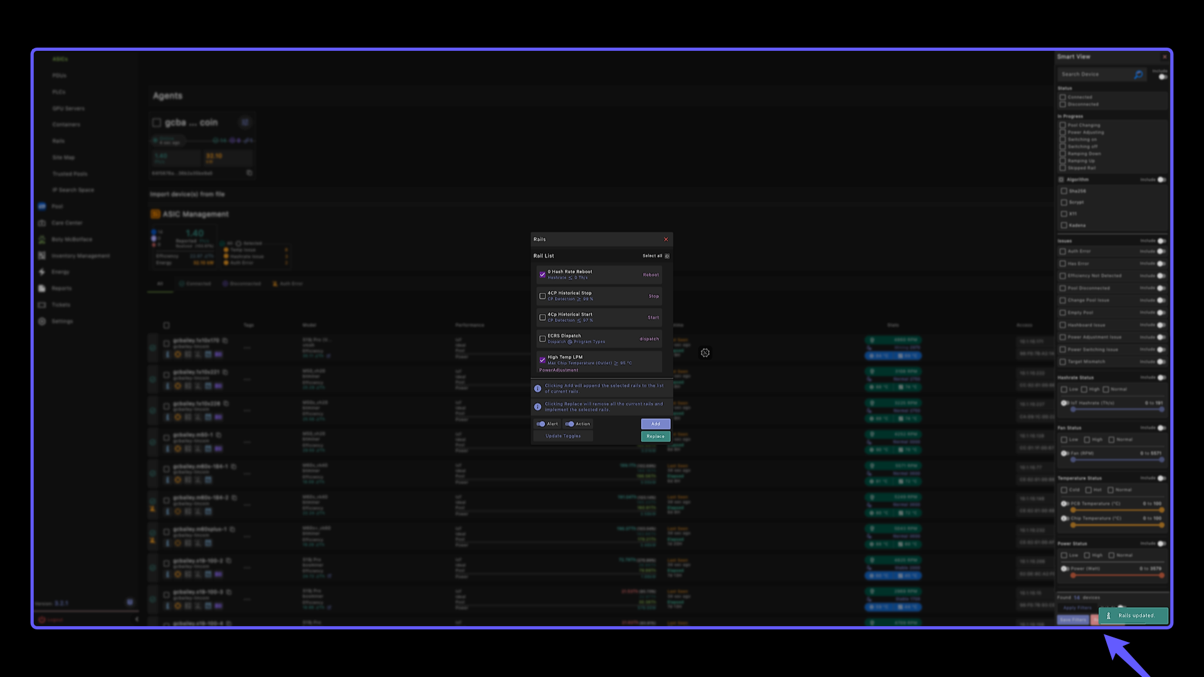Click the PowerAdjustment action label

[559, 370]
